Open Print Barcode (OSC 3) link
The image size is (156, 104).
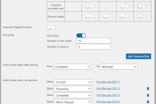pyautogui.click(x=108, y=95)
